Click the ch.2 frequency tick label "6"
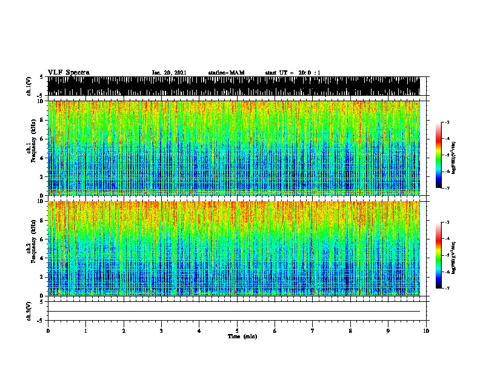The height and width of the screenshot is (371, 480). (x=42, y=239)
